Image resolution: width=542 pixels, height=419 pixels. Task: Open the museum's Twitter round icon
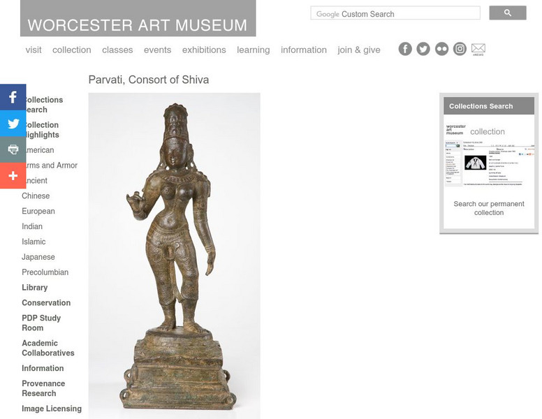423,49
